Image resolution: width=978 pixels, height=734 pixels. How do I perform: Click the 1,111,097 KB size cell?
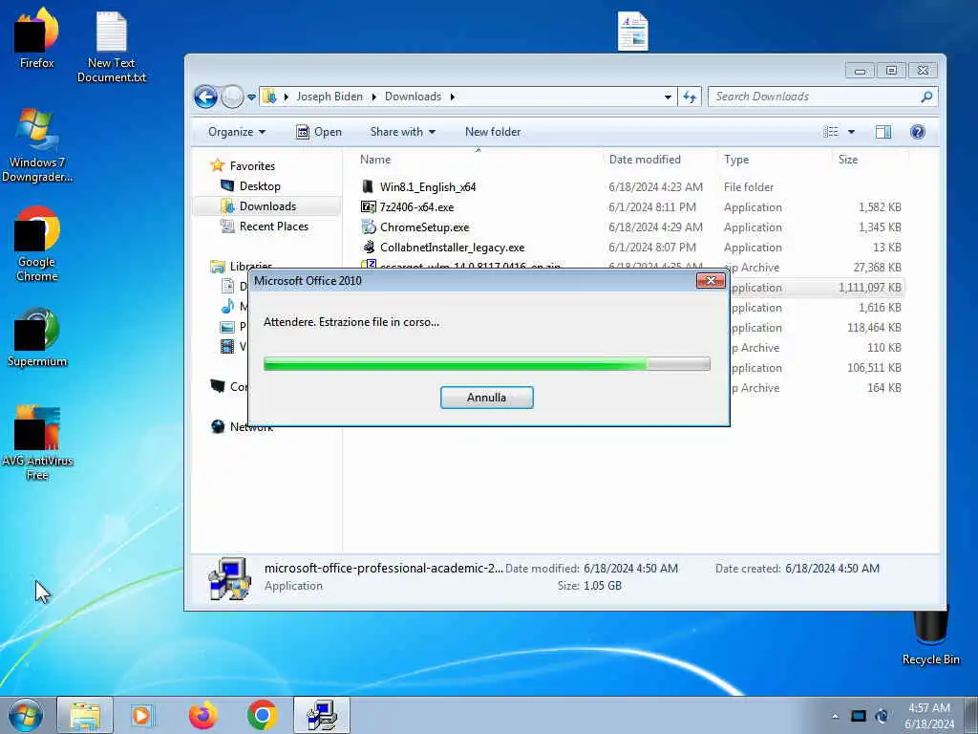tap(869, 288)
